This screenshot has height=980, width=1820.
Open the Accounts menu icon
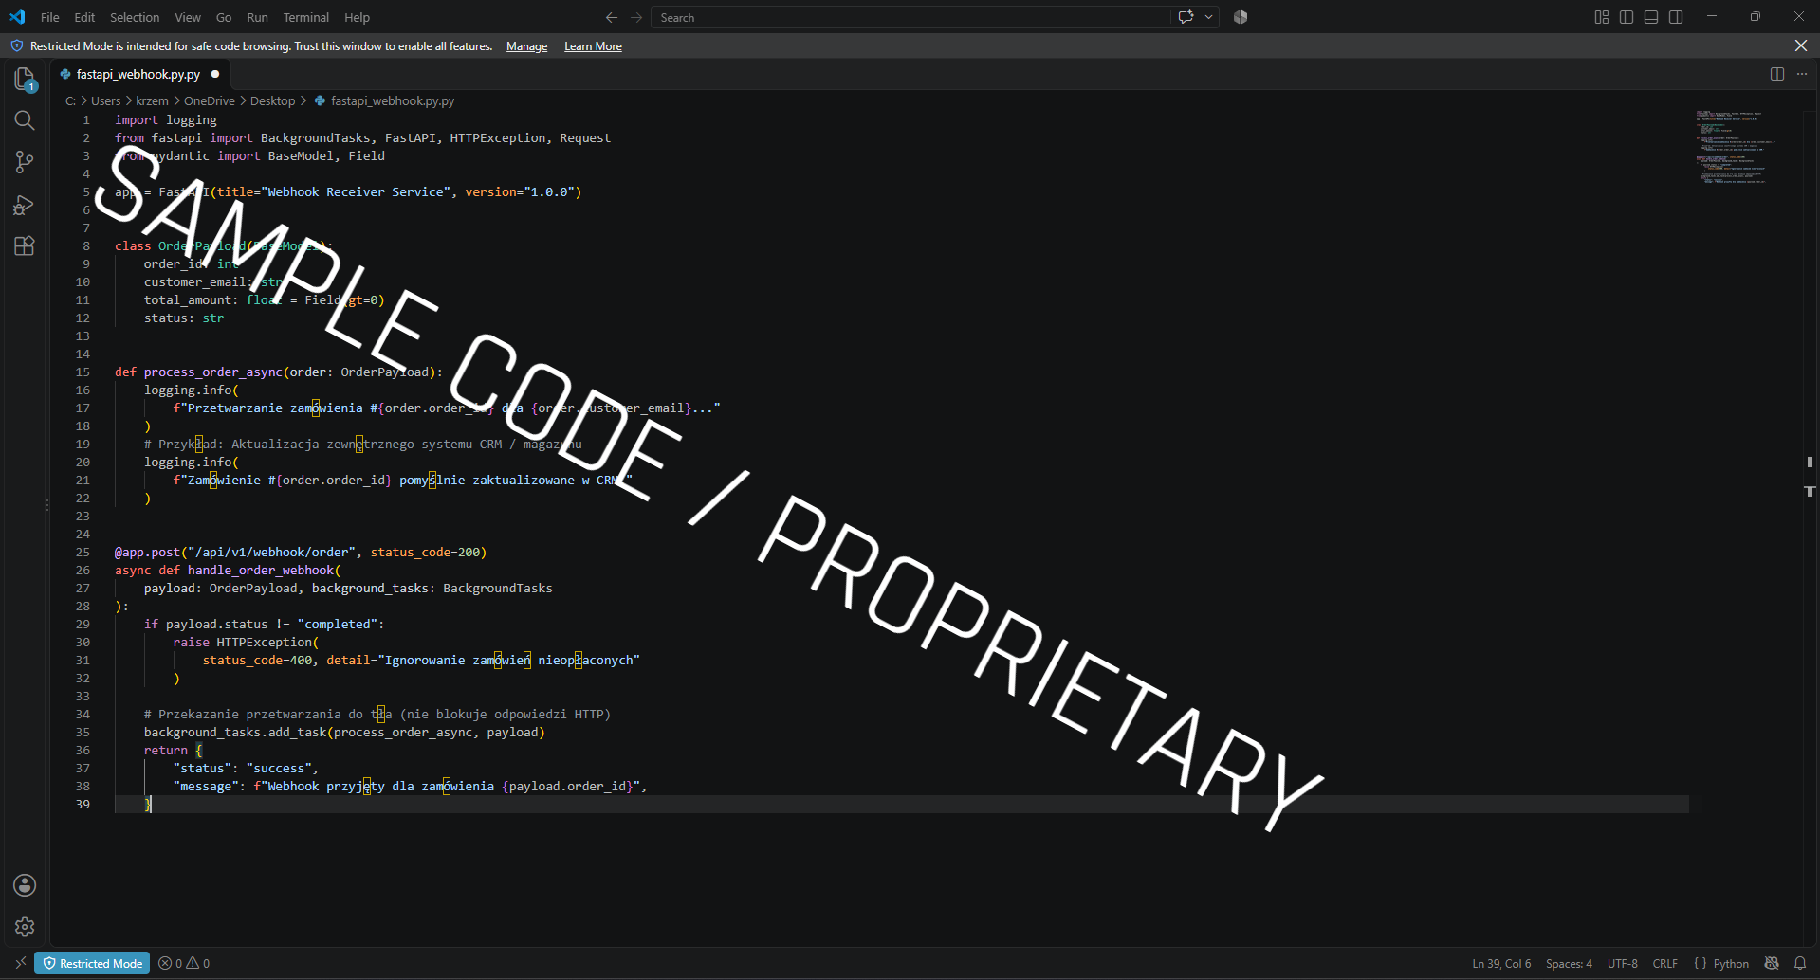[25, 885]
